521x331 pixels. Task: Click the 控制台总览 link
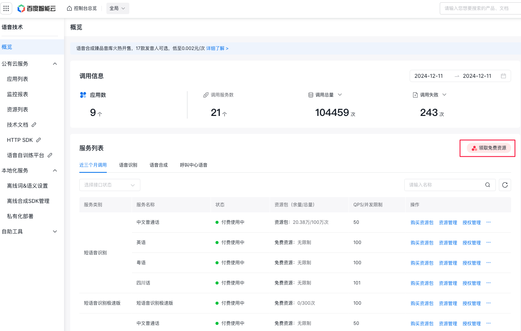[85, 8]
